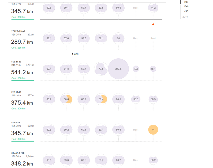
Task: Select Jan in the month navigator
Action: 186,11
